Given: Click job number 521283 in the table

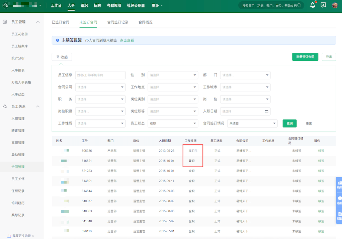Looking at the screenshot, I should click(x=87, y=171).
